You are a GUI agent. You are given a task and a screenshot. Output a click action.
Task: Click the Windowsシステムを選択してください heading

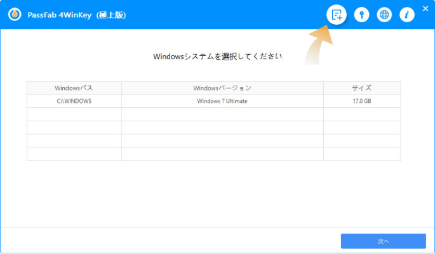pyautogui.click(x=217, y=57)
